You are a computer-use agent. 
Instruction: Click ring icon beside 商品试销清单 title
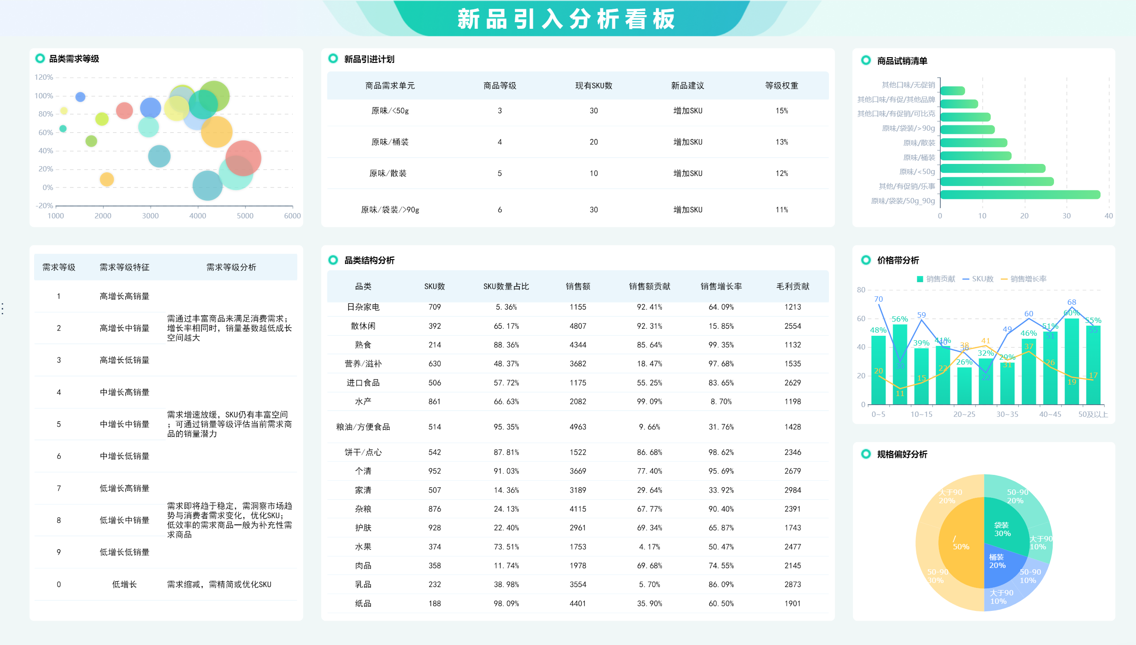point(865,60)
